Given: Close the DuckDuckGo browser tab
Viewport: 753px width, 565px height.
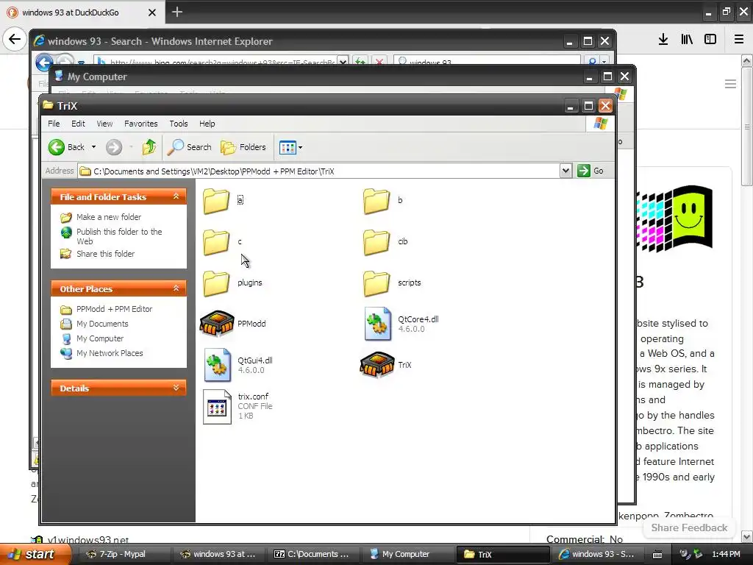Looking at the screenshot, I should 151,13.
